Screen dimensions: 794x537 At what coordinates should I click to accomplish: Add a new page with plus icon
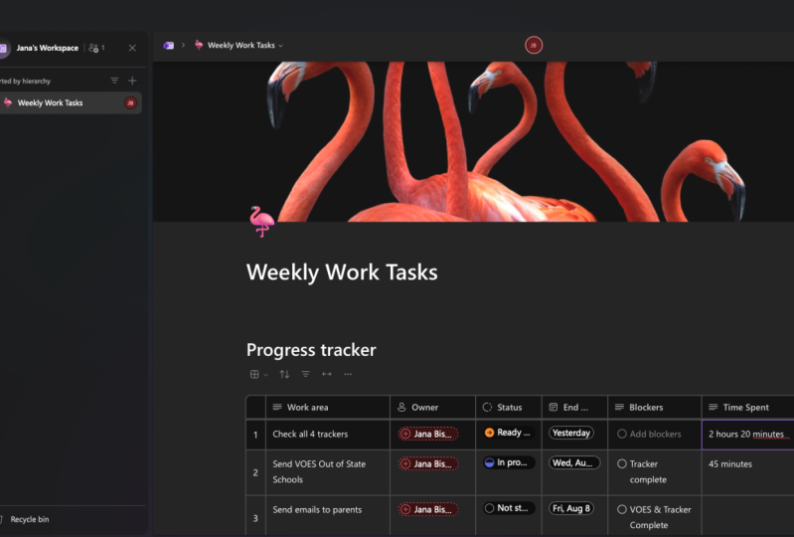click(x=132, y=81)
